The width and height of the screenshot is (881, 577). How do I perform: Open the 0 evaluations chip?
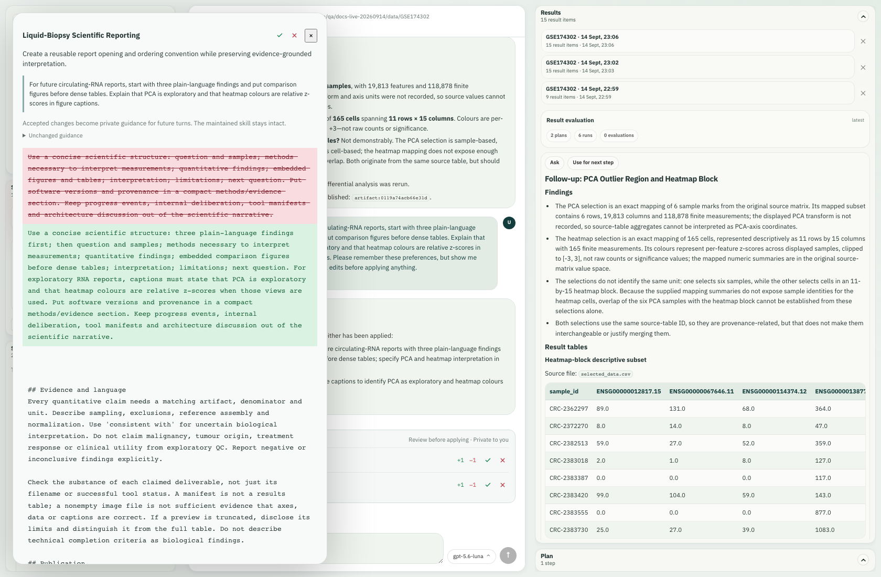619,135
